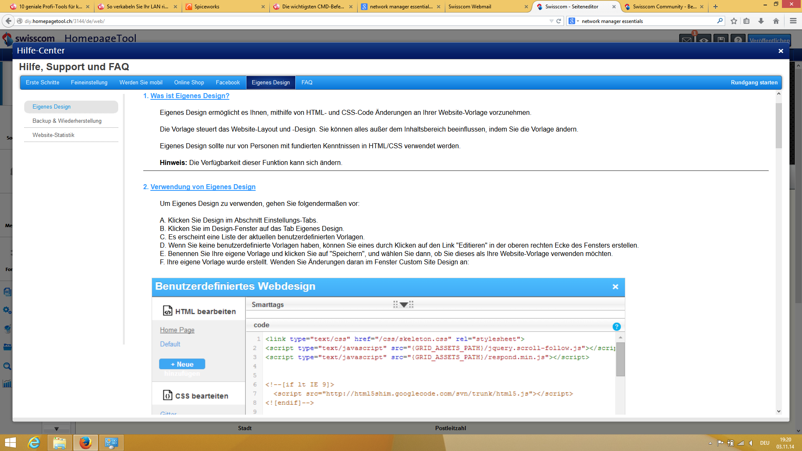Open the bookmarks list icon
This screenshot has height=451, width=802.
(x=747, y=21)
